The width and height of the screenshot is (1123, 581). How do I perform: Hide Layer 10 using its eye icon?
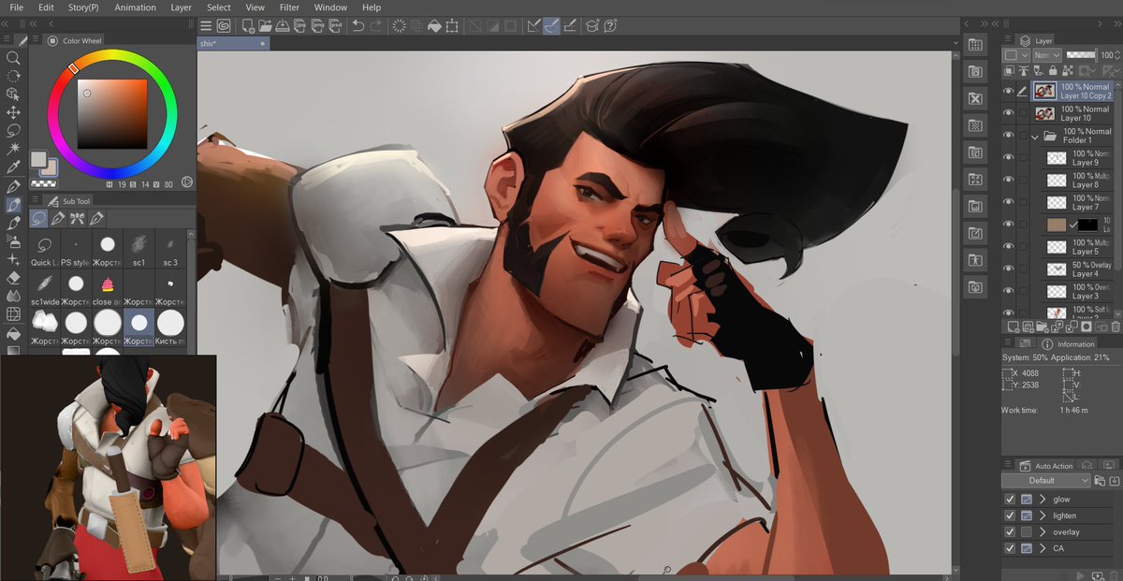click(x=1008, y=114)
